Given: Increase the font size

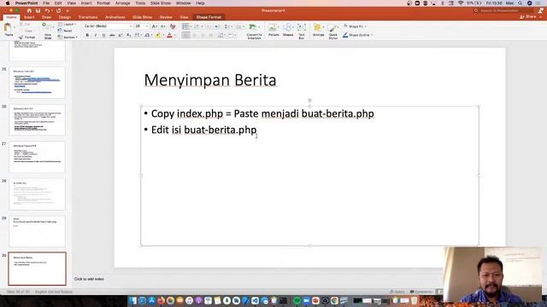Looking at the screenshot, I should click(x=155, y=26).
